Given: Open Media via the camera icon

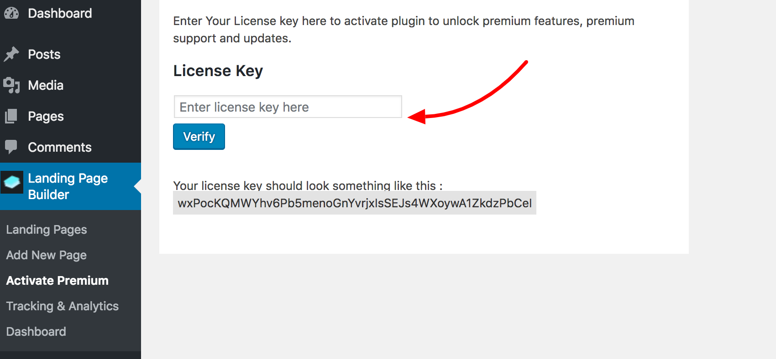Looking at the screenshot, I should pyautogui.click(x=12, y=85).
